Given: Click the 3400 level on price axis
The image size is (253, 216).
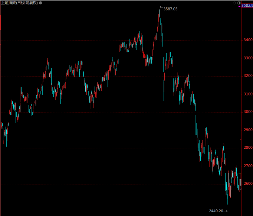Looking at the screenshot, I should (247, 40).
